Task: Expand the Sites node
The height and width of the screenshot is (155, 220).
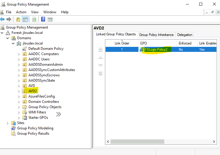Action: click(8, 123)
